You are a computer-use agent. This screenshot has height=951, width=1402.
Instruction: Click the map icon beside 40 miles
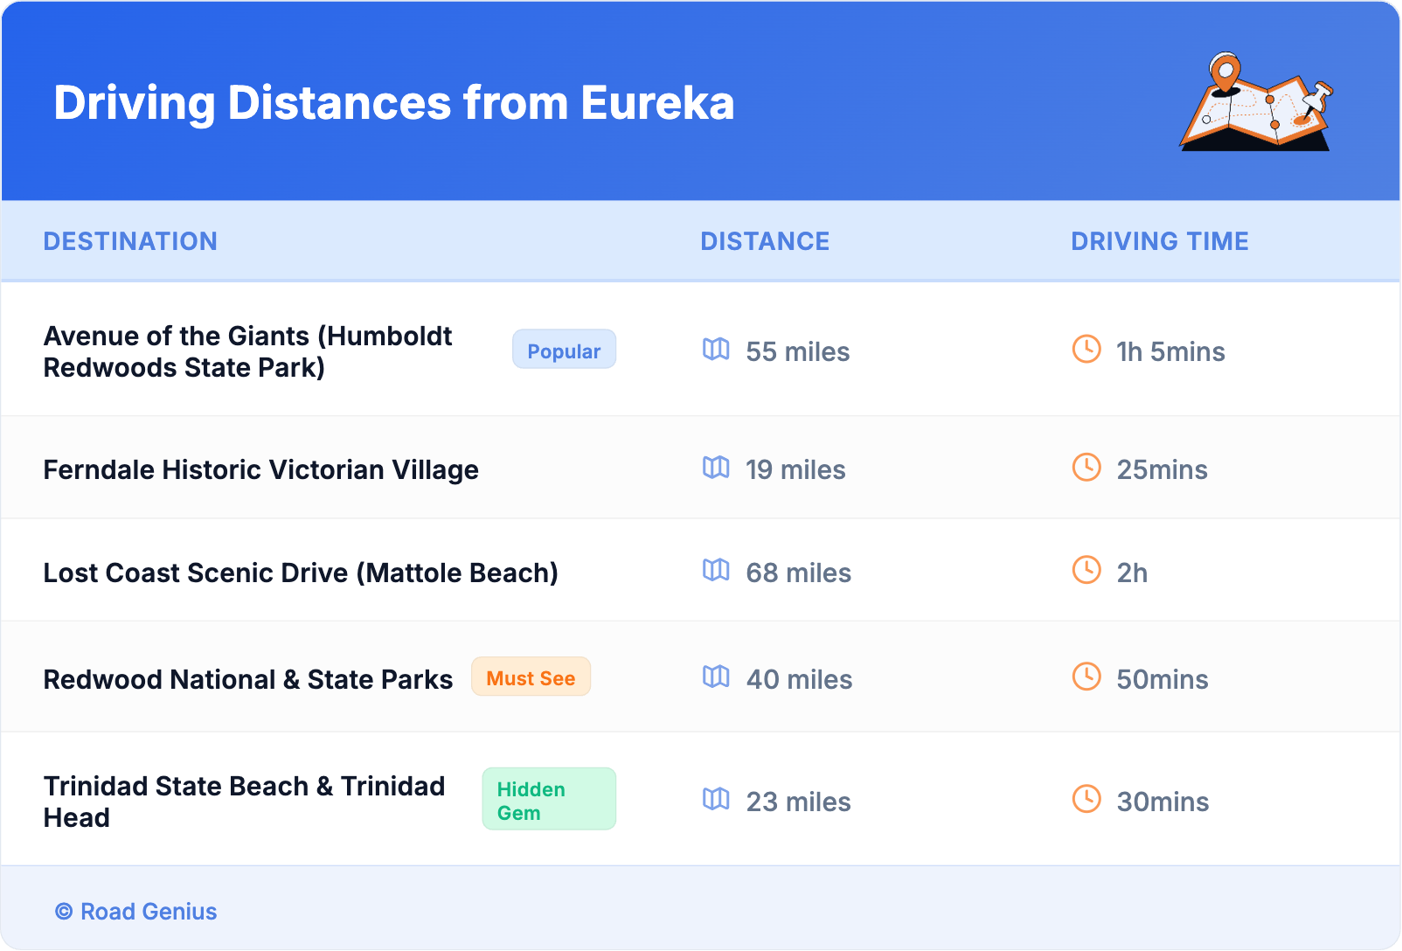tap(716, 677)
